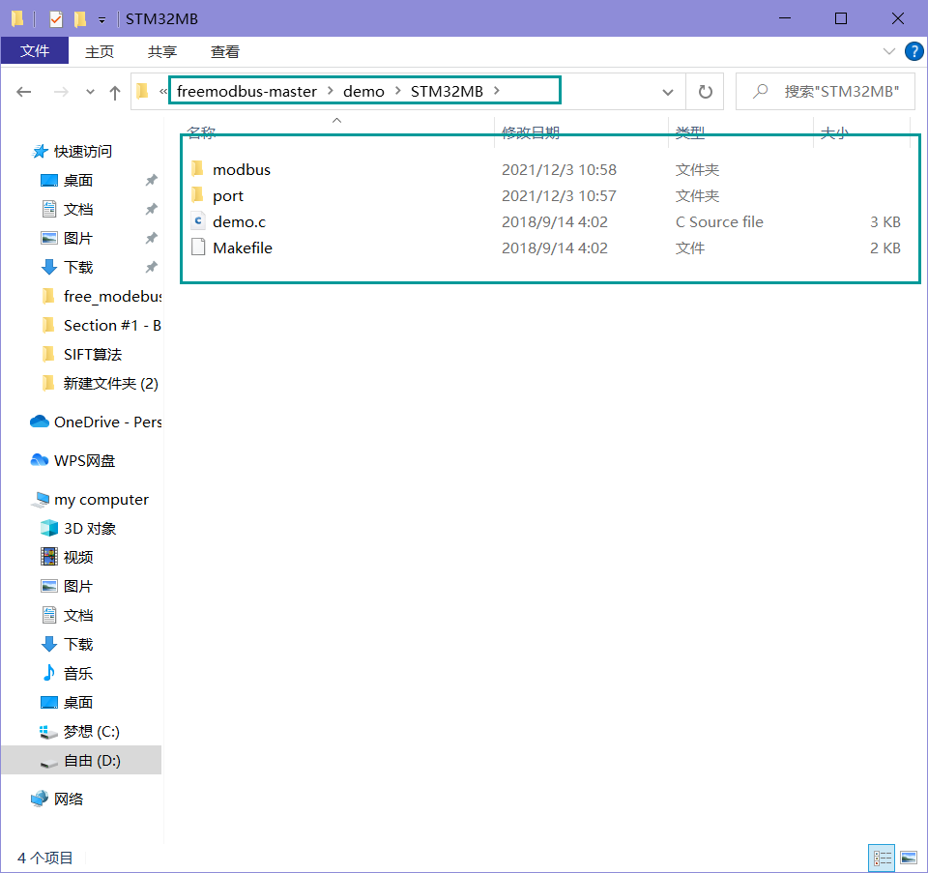928x873 pixels.
Task: Click the New Folder quick access icon
Action: pos(80,19)
